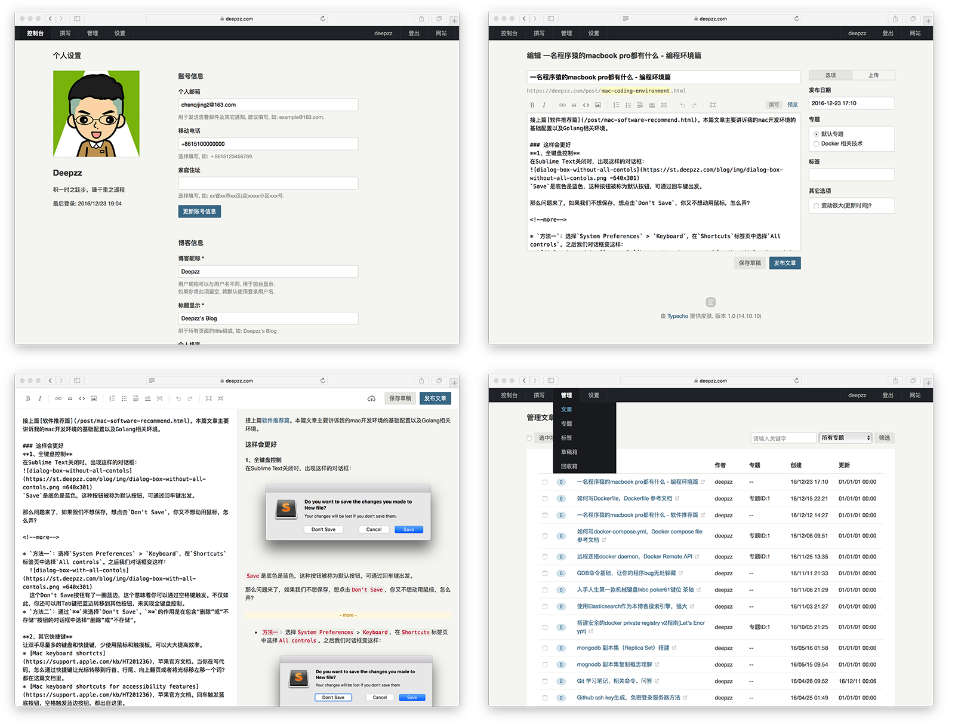Open the GDB命令基础 article link

tap(626, 573)
